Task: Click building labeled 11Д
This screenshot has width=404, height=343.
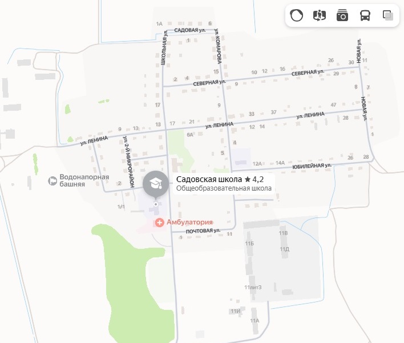Action: [x=284, y=249]
